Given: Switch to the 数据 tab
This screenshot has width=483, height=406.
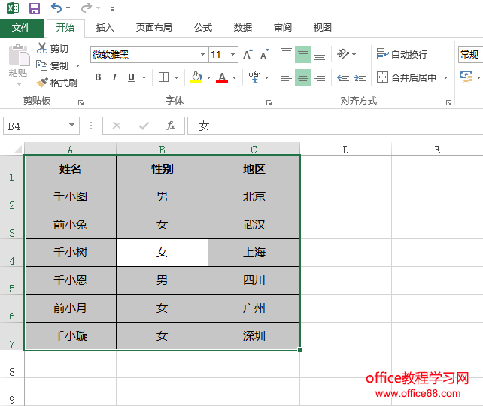Looking at the screenshot, I should 243,28.
